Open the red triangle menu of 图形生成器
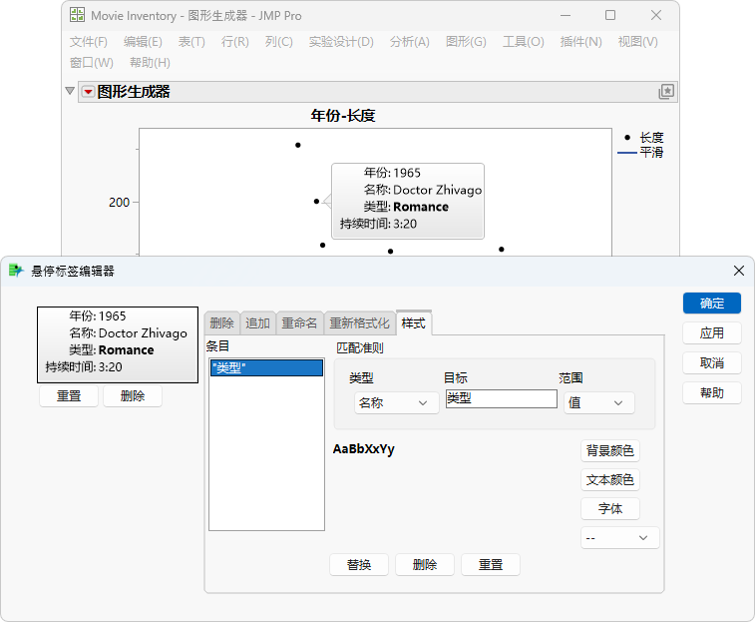Viewport: 755px width, 622px height. tap(88, 92)
